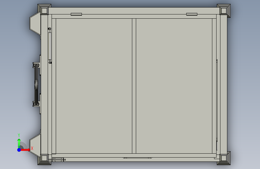Click the red X axis arrow of triad
The width and height of the screenshot is (260, 169).
point(25,150)
